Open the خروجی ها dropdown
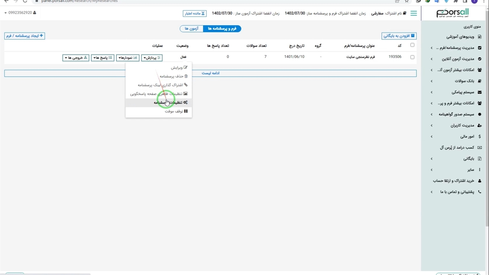 point(76,58)
